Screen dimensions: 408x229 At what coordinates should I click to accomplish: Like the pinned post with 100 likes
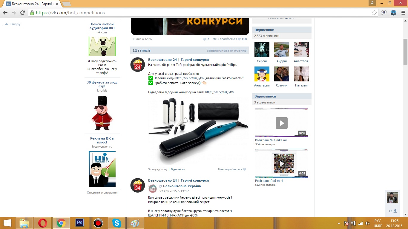click(x=230, y=39)
